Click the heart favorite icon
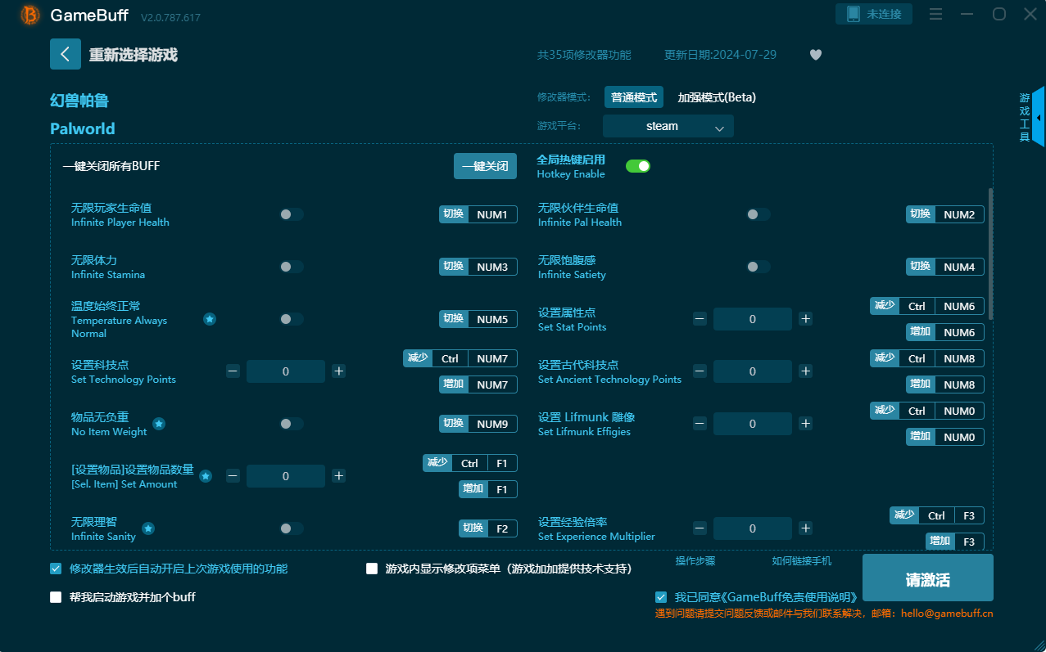 [815, 55]
